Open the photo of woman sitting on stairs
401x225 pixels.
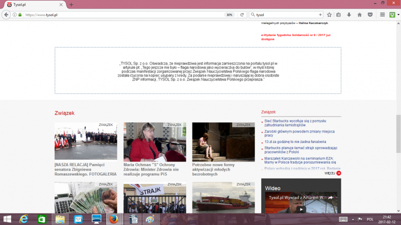click(224, 142)
